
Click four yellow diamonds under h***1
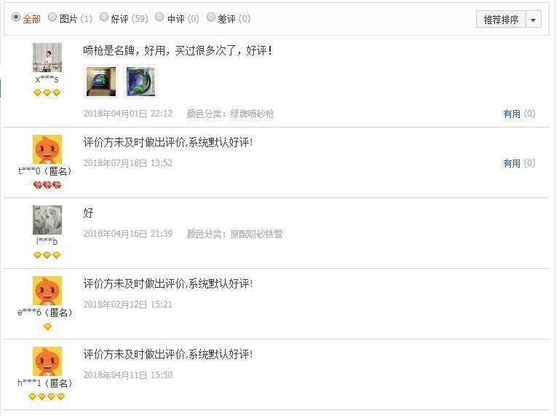(x=47, y=396)
